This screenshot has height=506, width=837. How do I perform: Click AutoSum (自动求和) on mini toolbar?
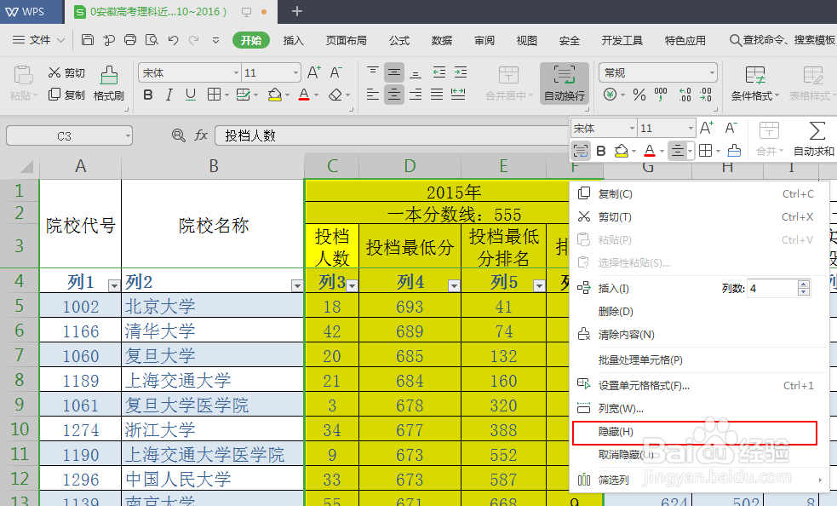pyautogui.click(x=814, y=139)
